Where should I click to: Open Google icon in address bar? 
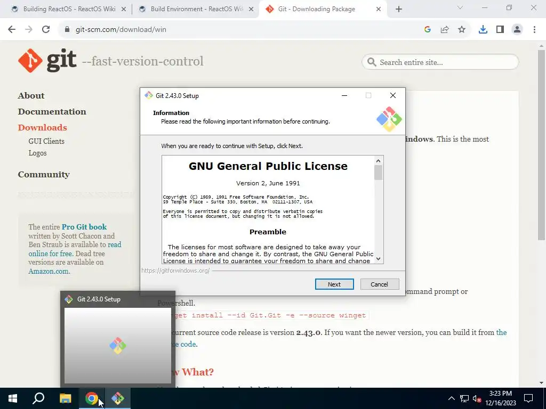(428, 30)
